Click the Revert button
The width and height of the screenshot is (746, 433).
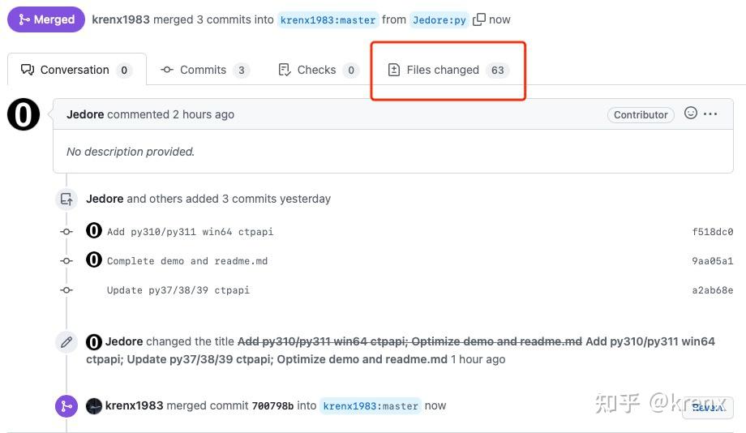pyautogui.click(x=707, y=407)
